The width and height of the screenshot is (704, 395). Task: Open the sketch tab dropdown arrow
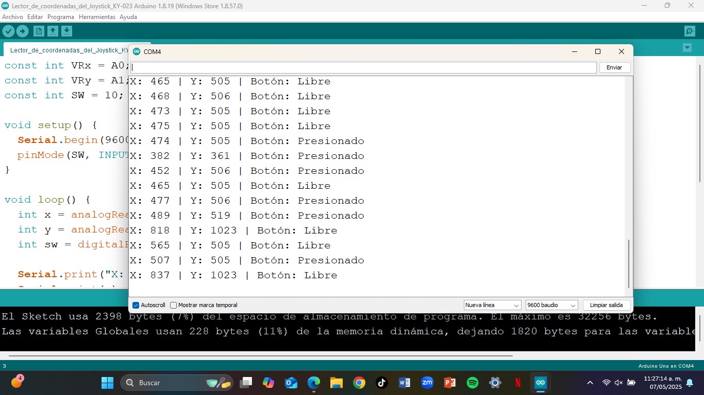click(686, 48)
